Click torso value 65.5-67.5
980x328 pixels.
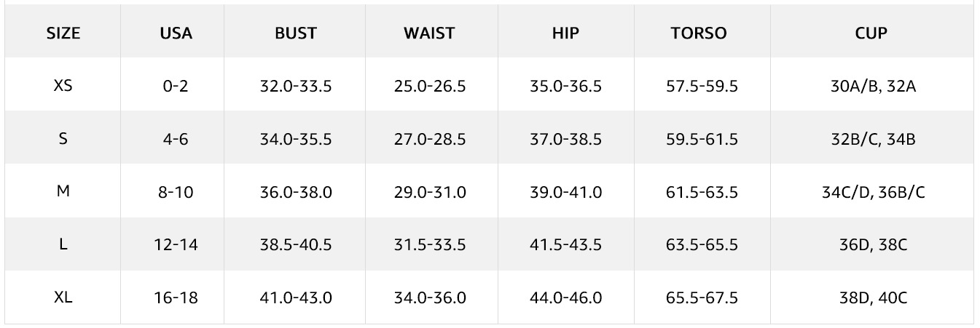coord(702,297)
